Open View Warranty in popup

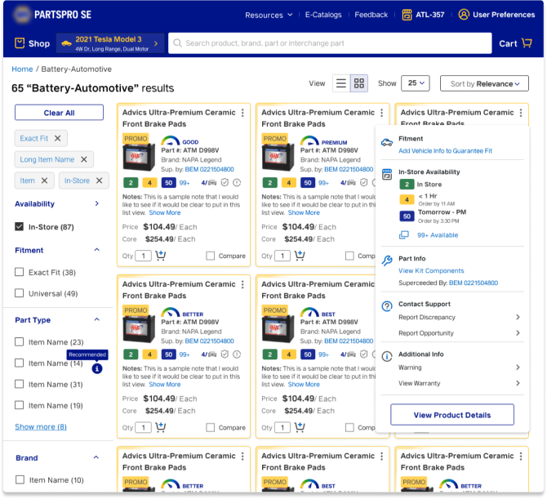[459, 383]
